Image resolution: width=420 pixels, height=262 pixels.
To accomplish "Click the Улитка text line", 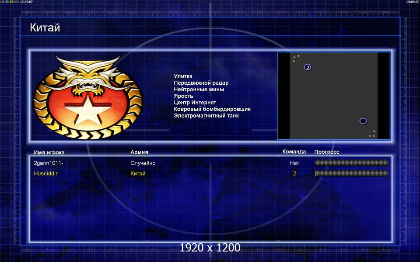I will point(183,76).
